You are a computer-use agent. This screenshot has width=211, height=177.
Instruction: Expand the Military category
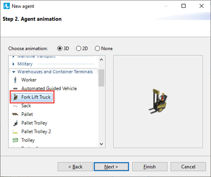[x=13, y=64]
